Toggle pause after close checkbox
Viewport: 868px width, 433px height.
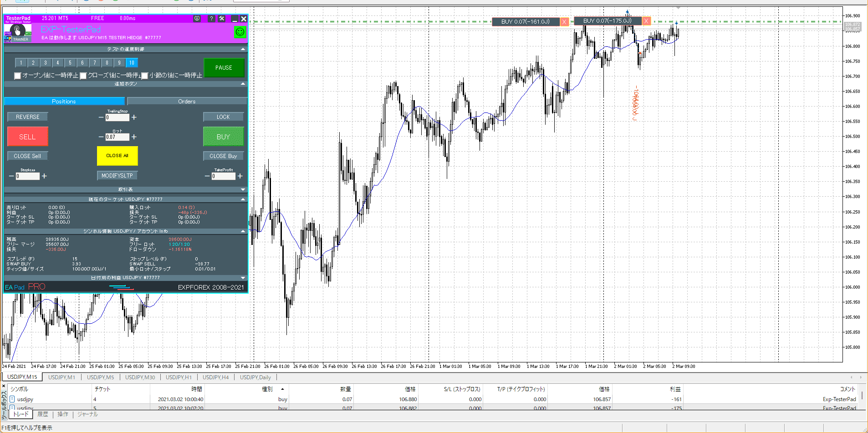[83, 76]
